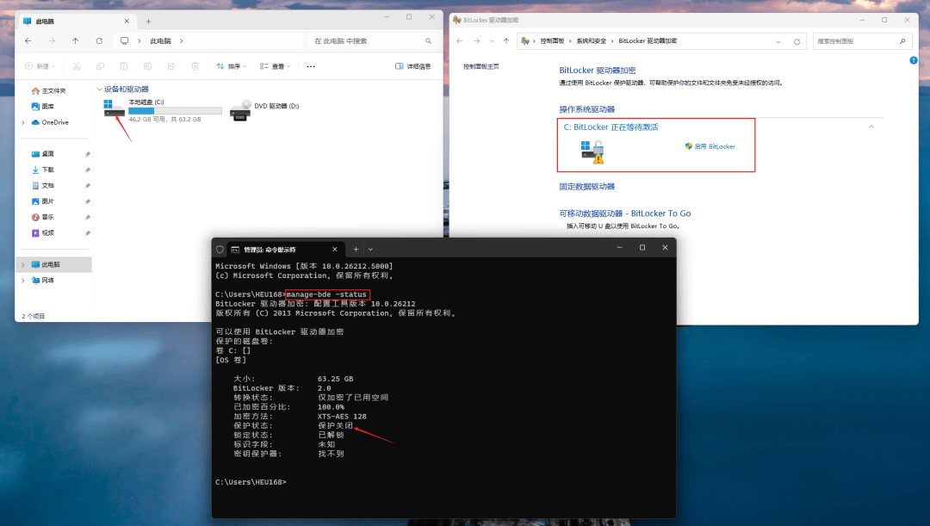Open new terminal tab with plus icon

point(356,249)
